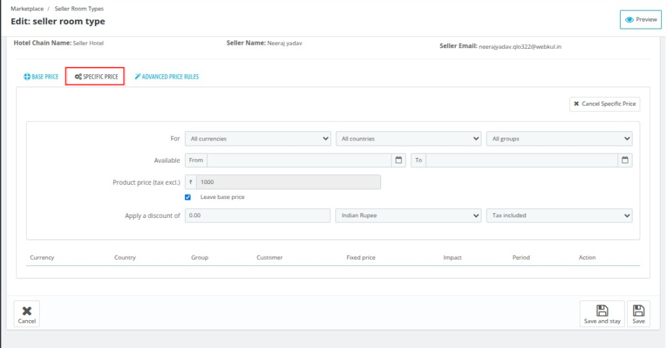Click the Marketplace breadcrumb link

[27, 8]
